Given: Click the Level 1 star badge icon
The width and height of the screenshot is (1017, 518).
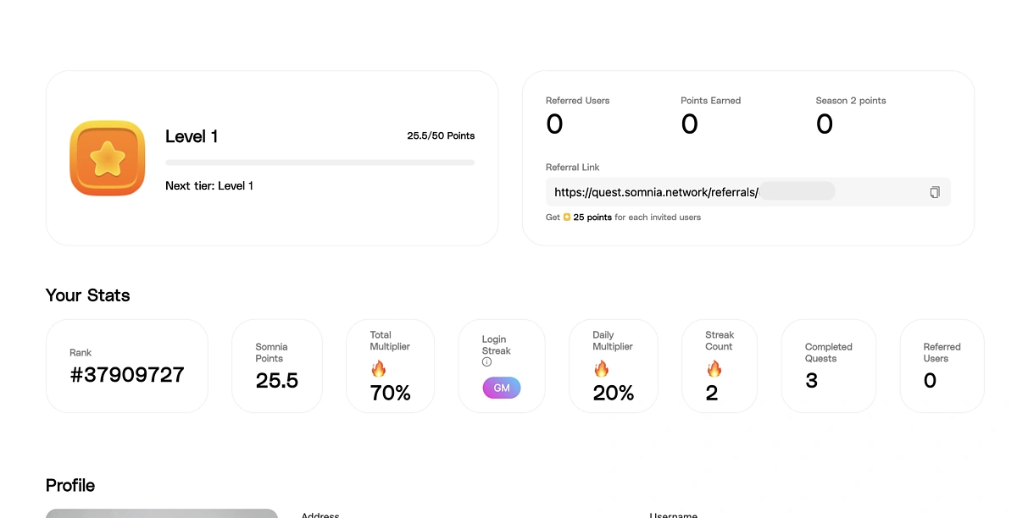Looking at the screenshot, I should click(x=107, y=158).
